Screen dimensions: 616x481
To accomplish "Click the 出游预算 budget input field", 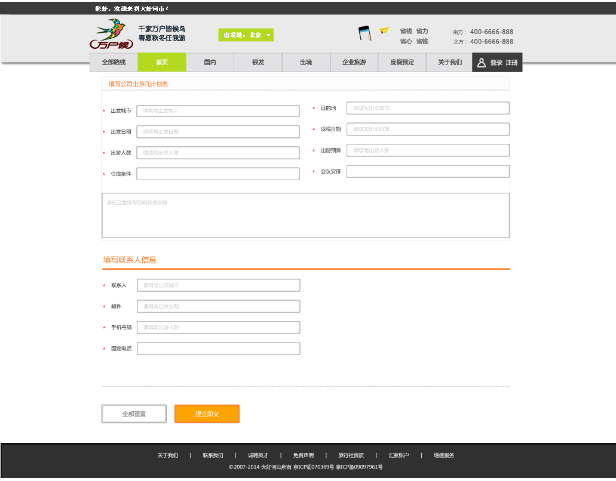I will (428, 150).
